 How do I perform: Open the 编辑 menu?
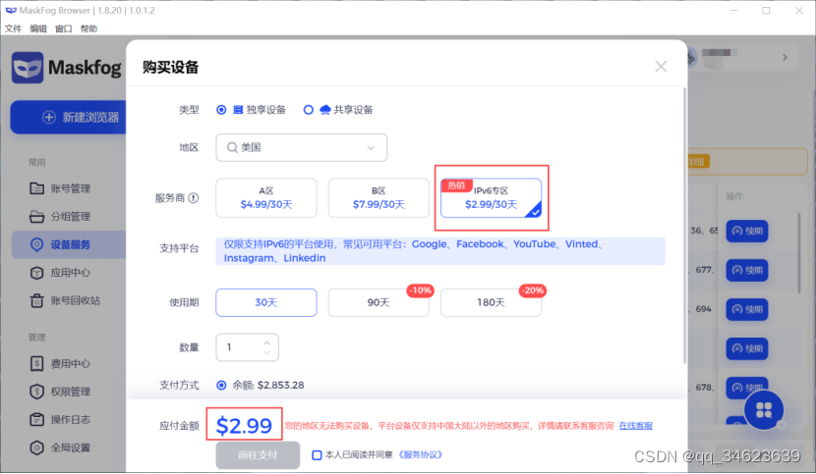click(x=38, y=28)
